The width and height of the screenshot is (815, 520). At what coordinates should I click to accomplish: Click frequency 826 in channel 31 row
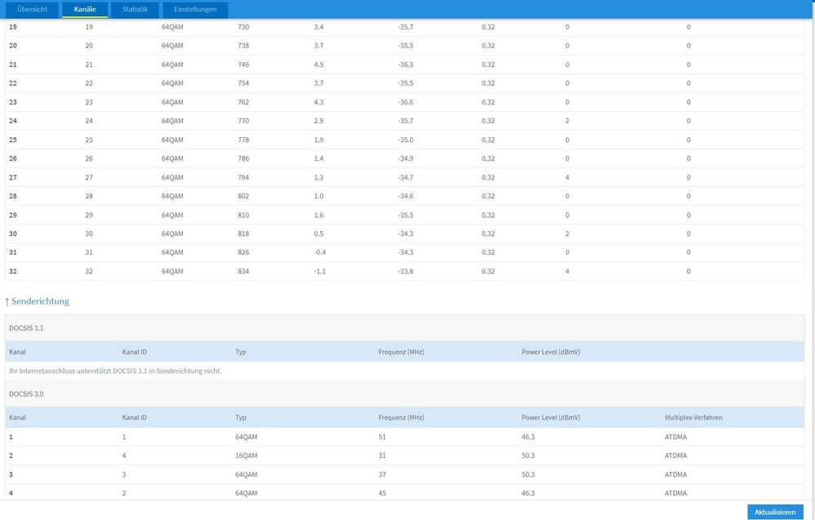tap(243, 252)
